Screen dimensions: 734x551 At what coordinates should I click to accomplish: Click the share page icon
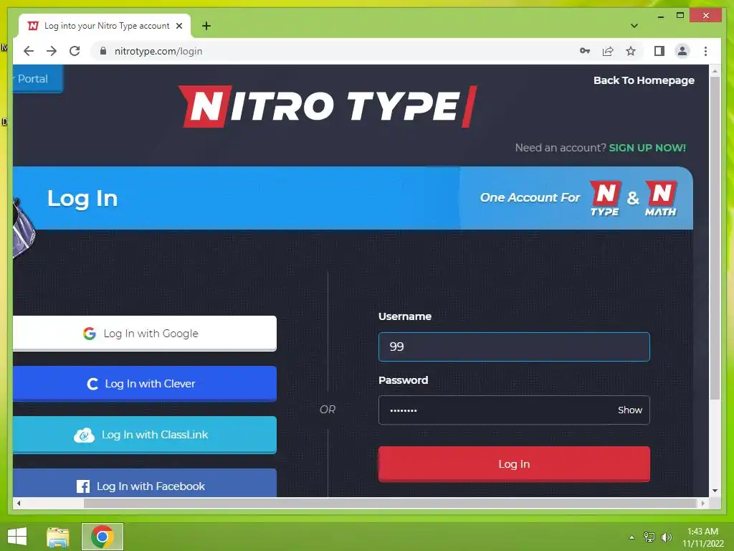point(608,51)
